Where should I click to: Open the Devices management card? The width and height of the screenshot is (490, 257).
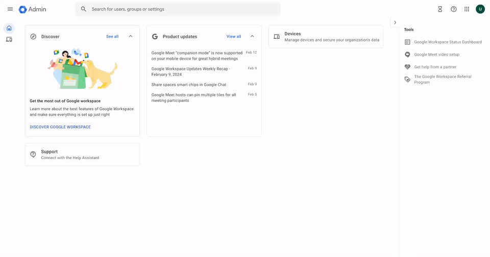coord(326,37)
